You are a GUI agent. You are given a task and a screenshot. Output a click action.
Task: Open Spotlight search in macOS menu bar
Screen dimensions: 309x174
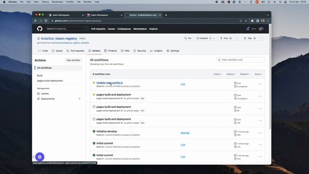coord(280,2)
